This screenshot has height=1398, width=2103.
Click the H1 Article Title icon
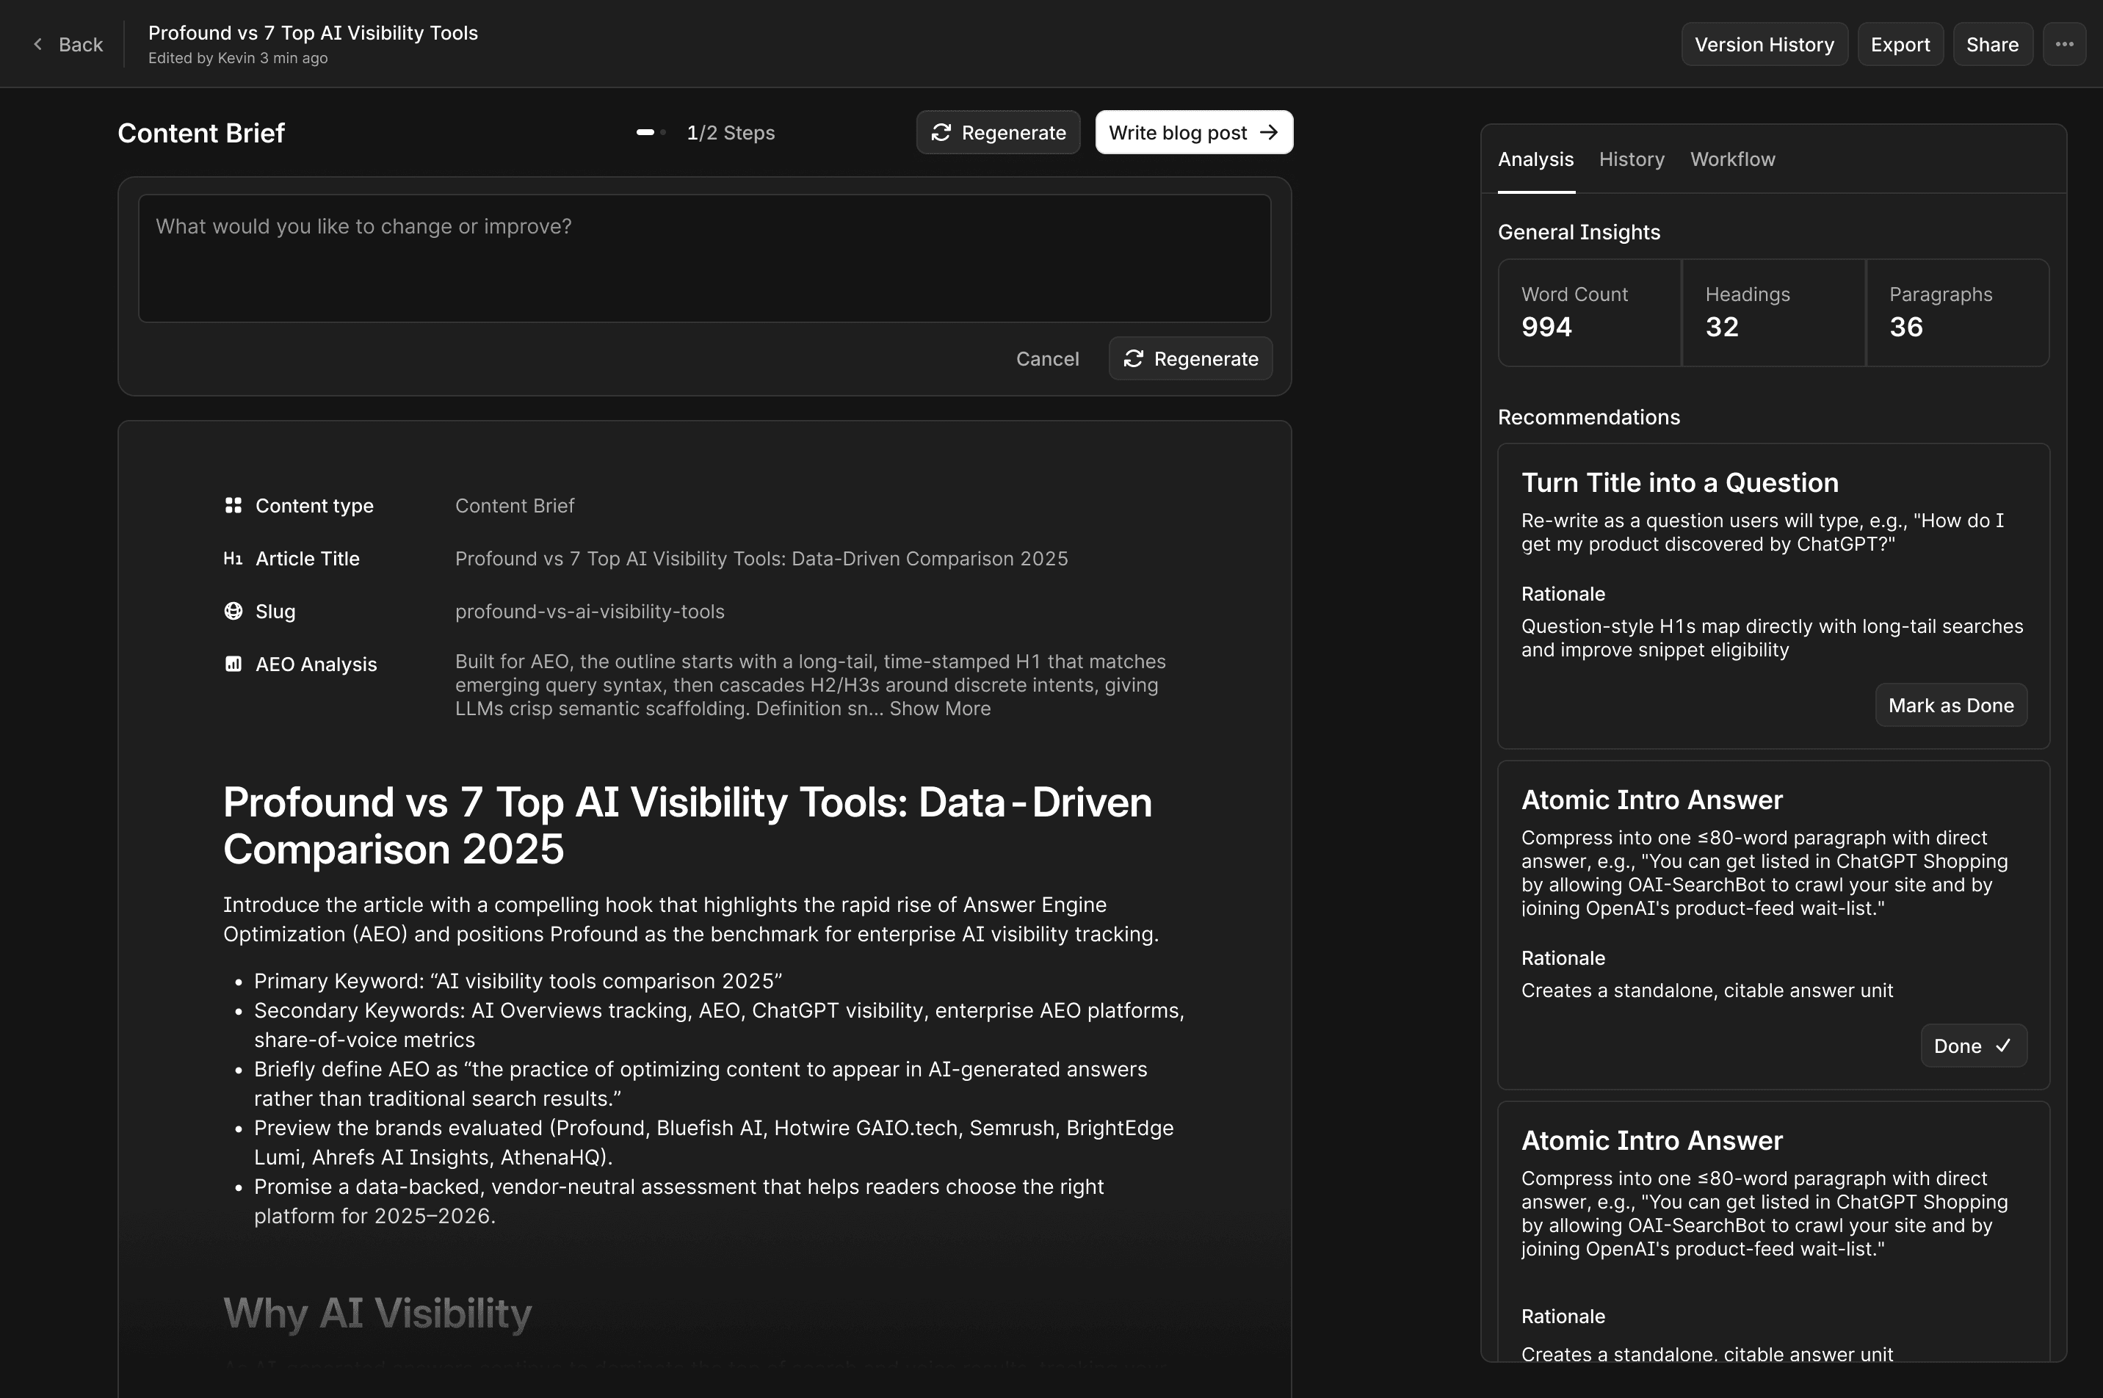233,559
